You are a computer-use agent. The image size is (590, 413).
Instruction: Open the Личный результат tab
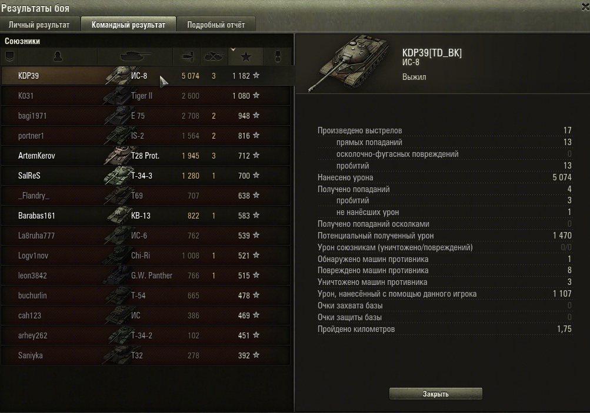[39, 25]
